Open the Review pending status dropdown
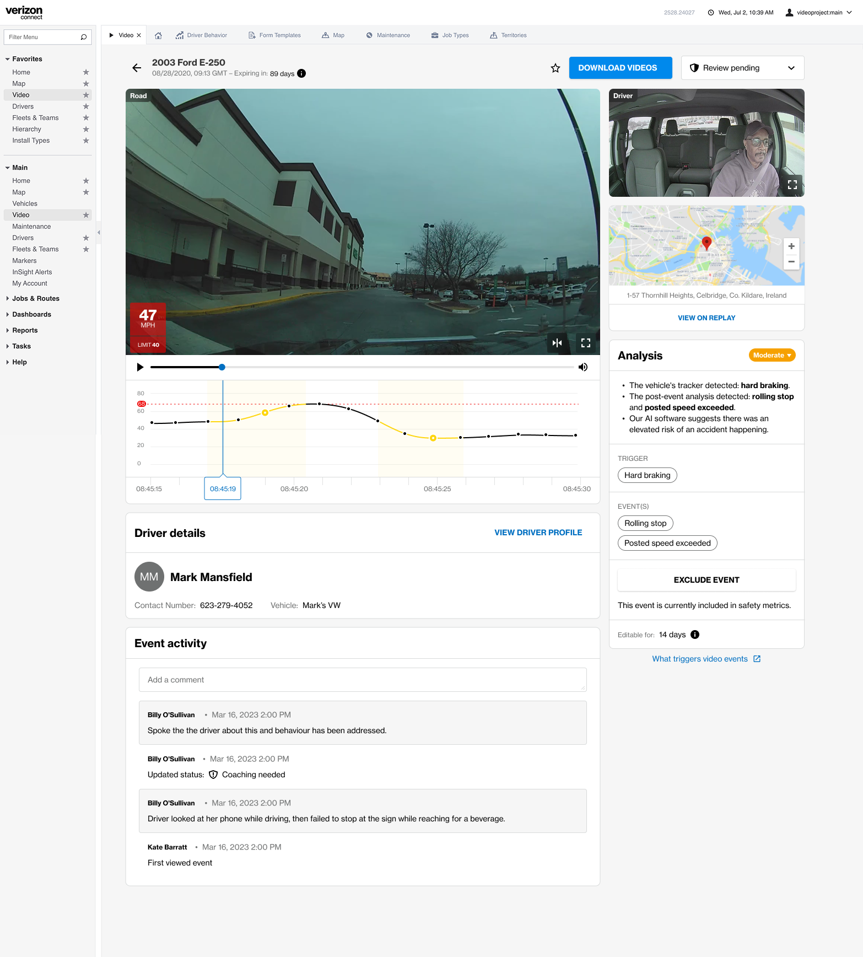This screenshot has height=957, width=863. pos(742,68)
